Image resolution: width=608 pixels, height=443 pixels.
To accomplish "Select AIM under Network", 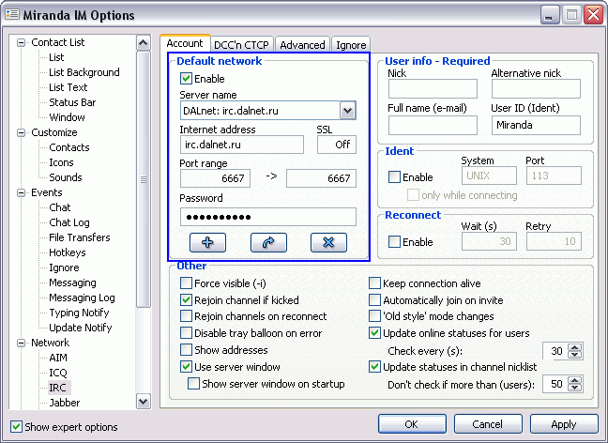I will [58, 358].
